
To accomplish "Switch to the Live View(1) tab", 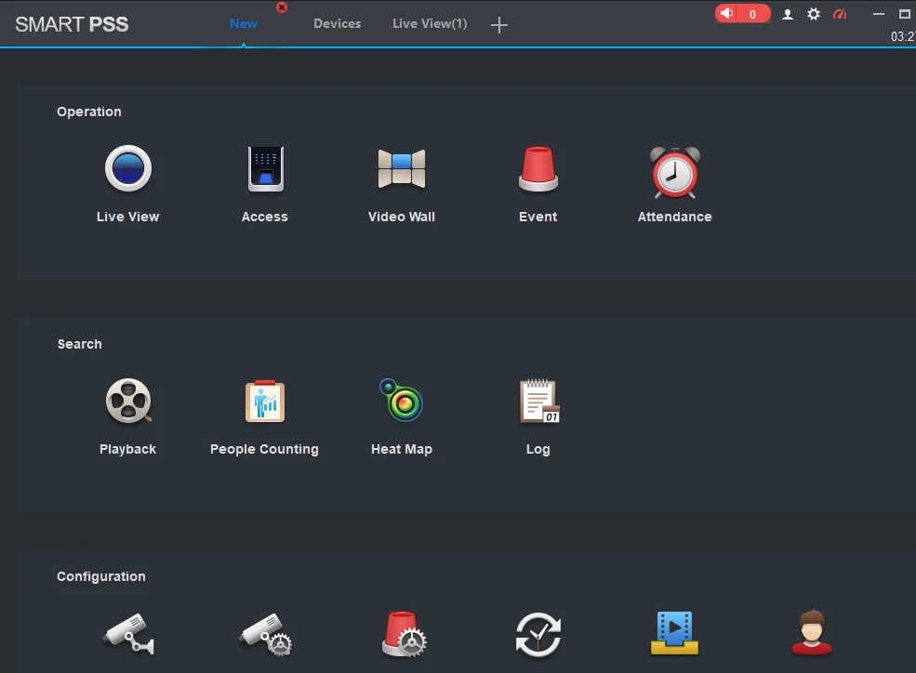I will pos(429,23).
